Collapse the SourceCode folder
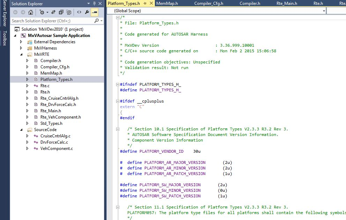 (x=21, y=130)
